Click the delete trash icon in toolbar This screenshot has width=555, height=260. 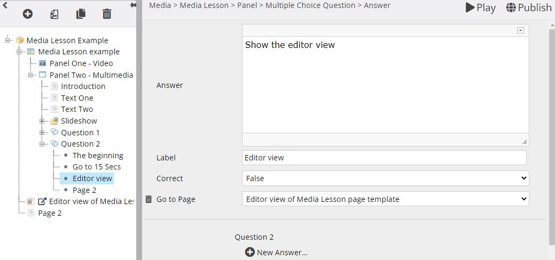pyautogui.click(x=107, y=14)
